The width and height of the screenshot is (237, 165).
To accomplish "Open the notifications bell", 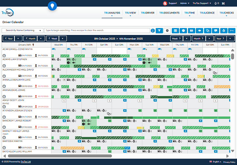I will click(x=216, y=3).
